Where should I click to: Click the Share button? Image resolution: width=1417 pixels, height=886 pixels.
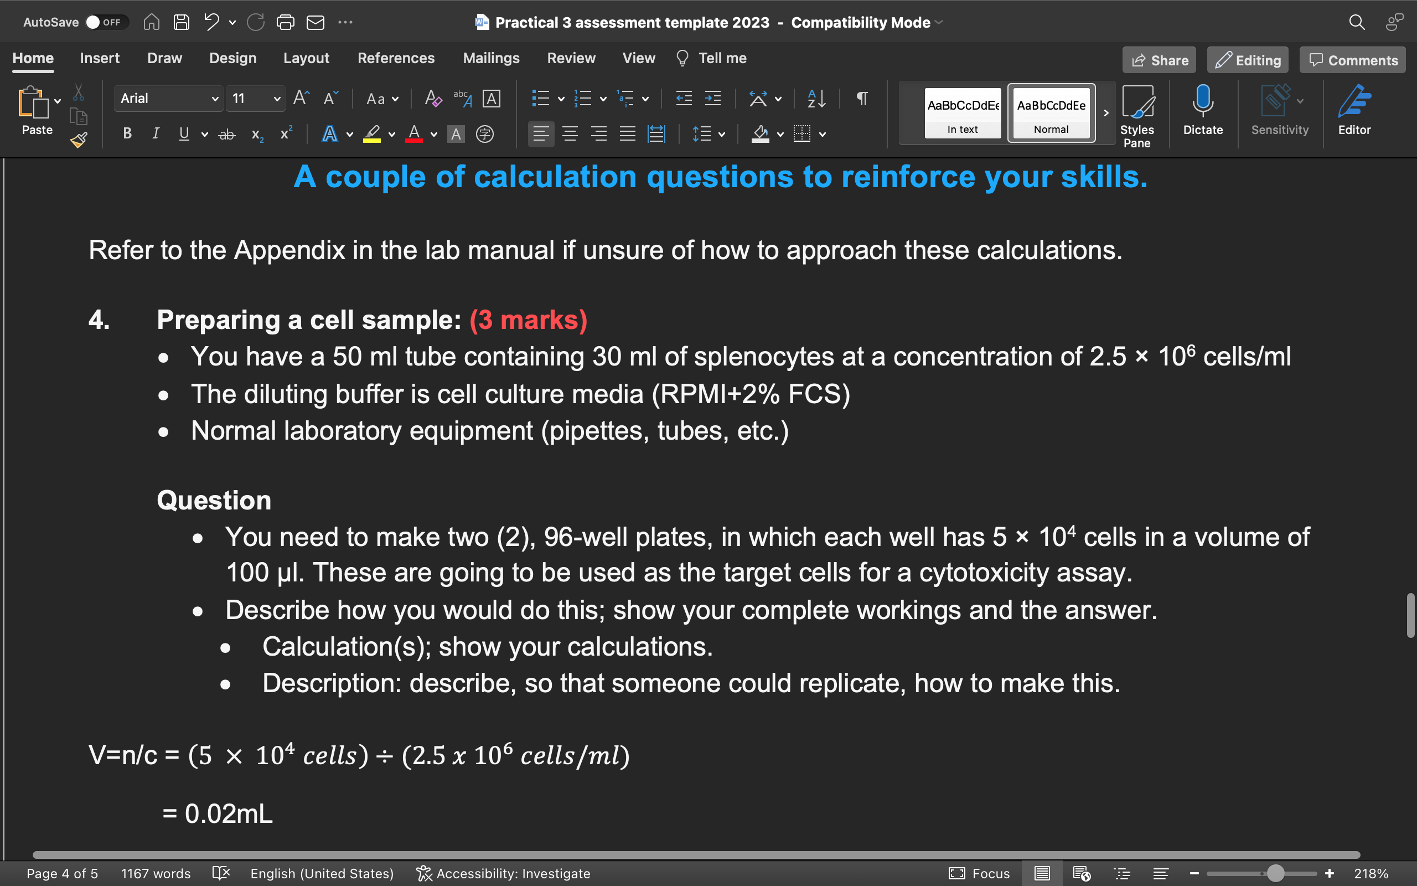[1159, 60]
